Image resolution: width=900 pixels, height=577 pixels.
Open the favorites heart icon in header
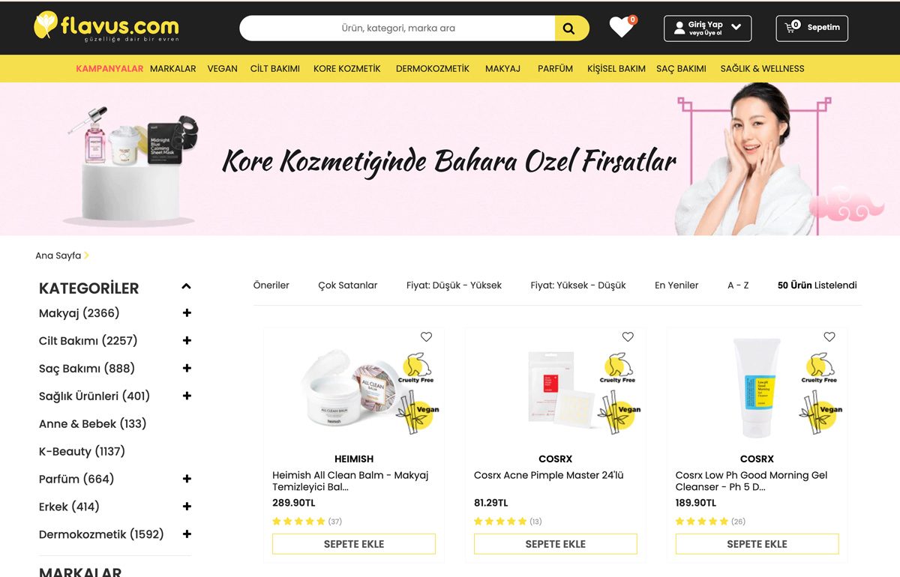point(622,27)
